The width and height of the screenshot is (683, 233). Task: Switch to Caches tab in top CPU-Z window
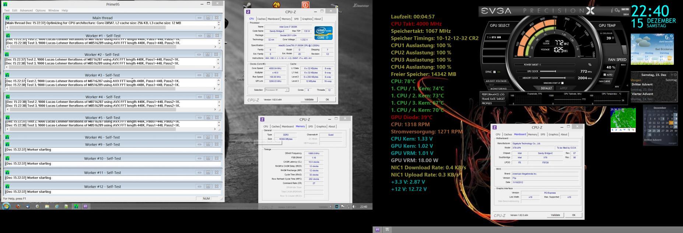point(261,19)
